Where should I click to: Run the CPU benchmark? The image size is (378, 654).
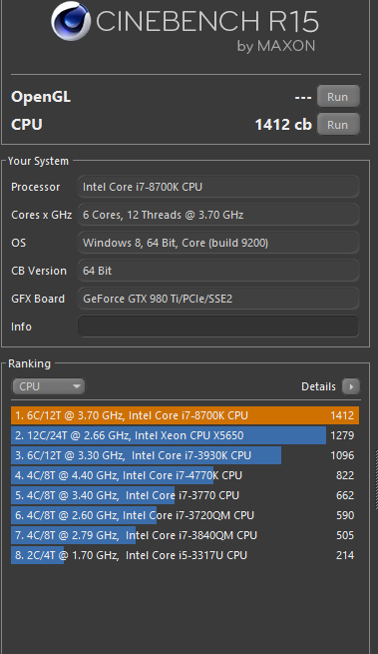[x=338, y=124]
